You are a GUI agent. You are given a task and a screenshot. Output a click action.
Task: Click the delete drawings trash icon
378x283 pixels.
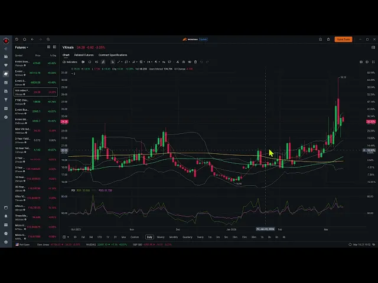[195, 62]
